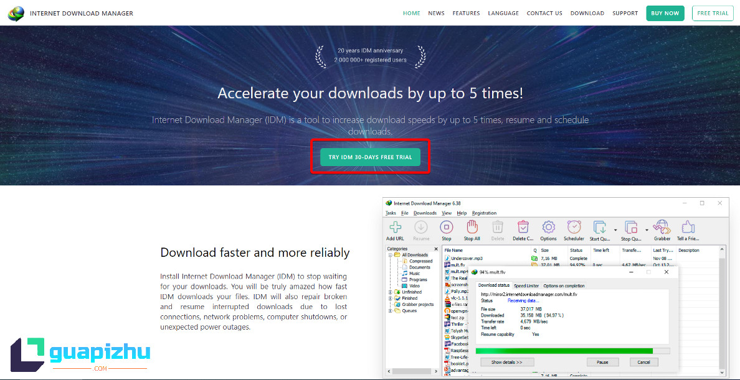Click the Add URL toolbar icon
Viewport: 740px width, 380px height.
pos(395,228)
